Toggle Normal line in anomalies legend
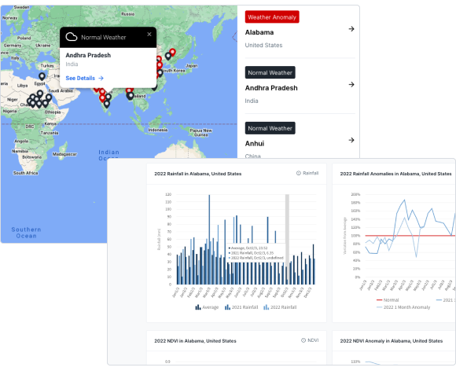The width and height of the screenshot is (456, 371). (x=388, y=300)
